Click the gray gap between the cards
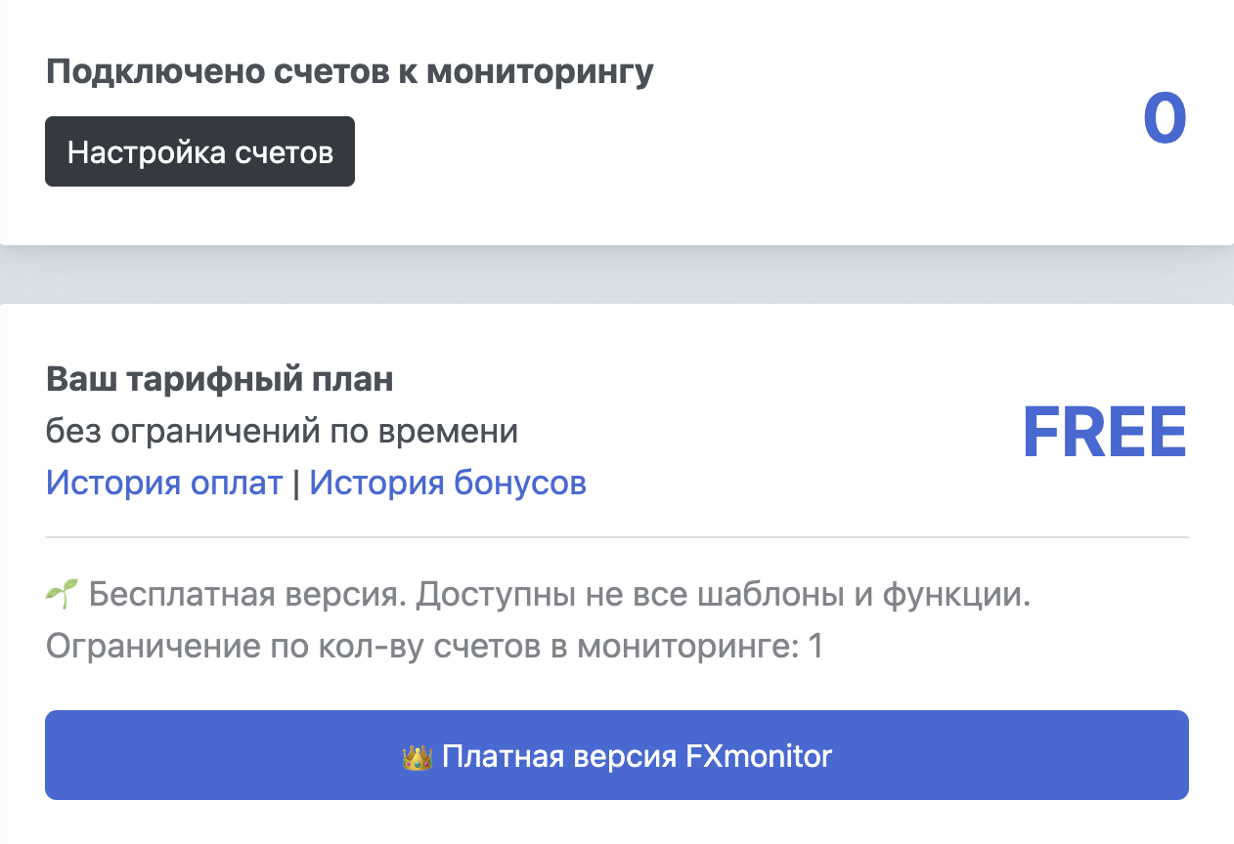1234x844 pixels. tap(617, 275)
